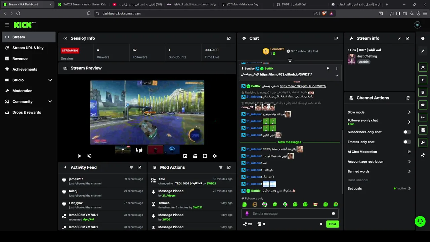This screenshot has width=430, height=242.
Task: Send message with the green Chat button
Action: 332,224
